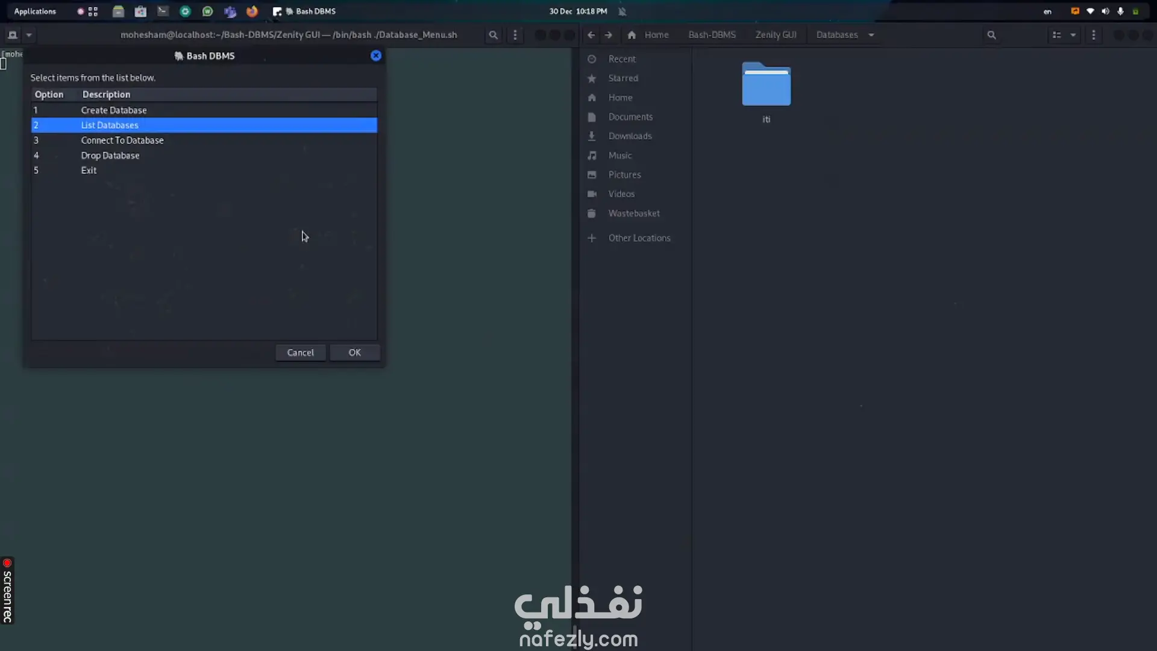Click the Starred sidebar entry
Viewport: 1157px width, 651px height.
(623, 78)
